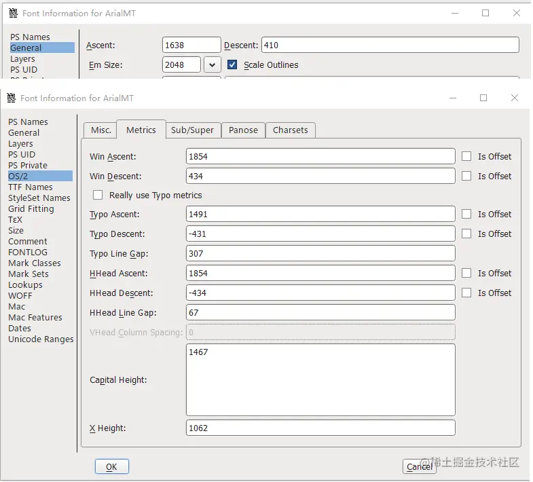Toggle Is Offset for Win Ascent

point(466,156)
